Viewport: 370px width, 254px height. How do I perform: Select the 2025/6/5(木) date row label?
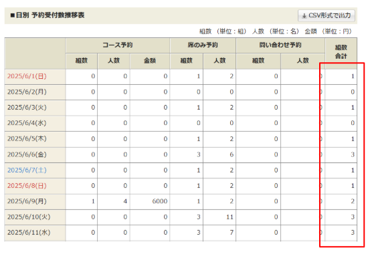[x=27, y=138]
